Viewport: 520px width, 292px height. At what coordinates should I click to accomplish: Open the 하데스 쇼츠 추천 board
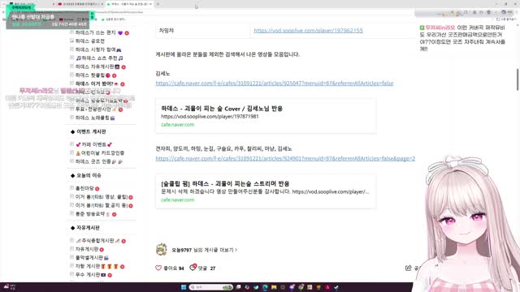(99, 58)
